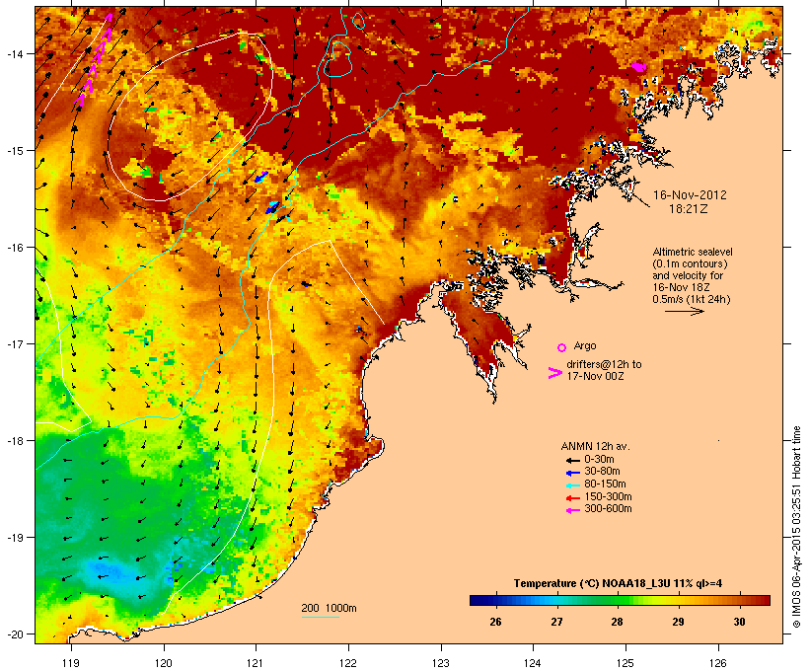Click the "ANMN 12h av." heading

(595, 446)
